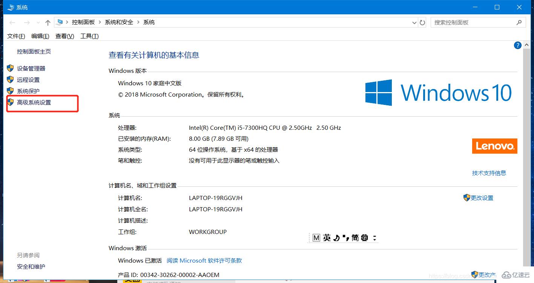534x283 pixels.
Task: Select the text 8.00 GB (7.89 GB 可用)
Action: point(219,138)
